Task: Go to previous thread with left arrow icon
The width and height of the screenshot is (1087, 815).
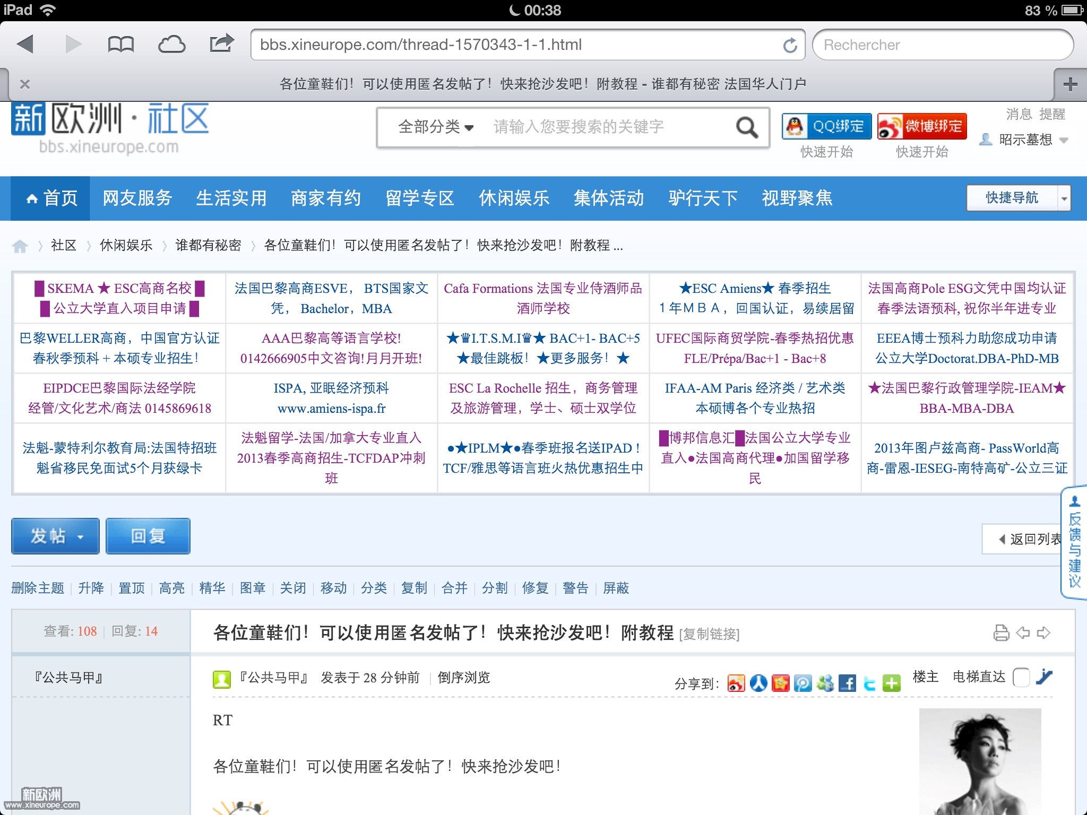Action: pos(1023,632)
